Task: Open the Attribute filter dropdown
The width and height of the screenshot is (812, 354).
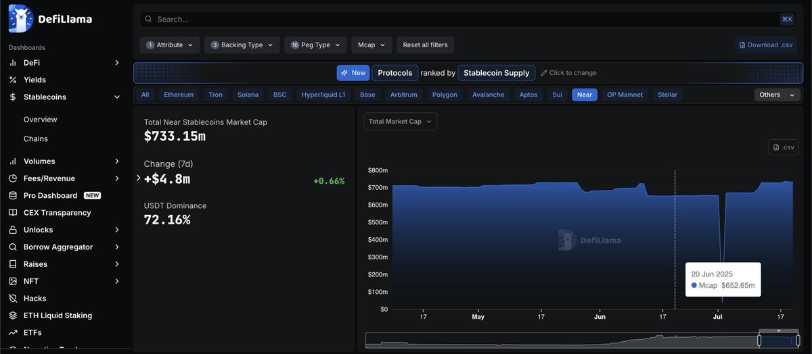Action: [x=170, y=45]
